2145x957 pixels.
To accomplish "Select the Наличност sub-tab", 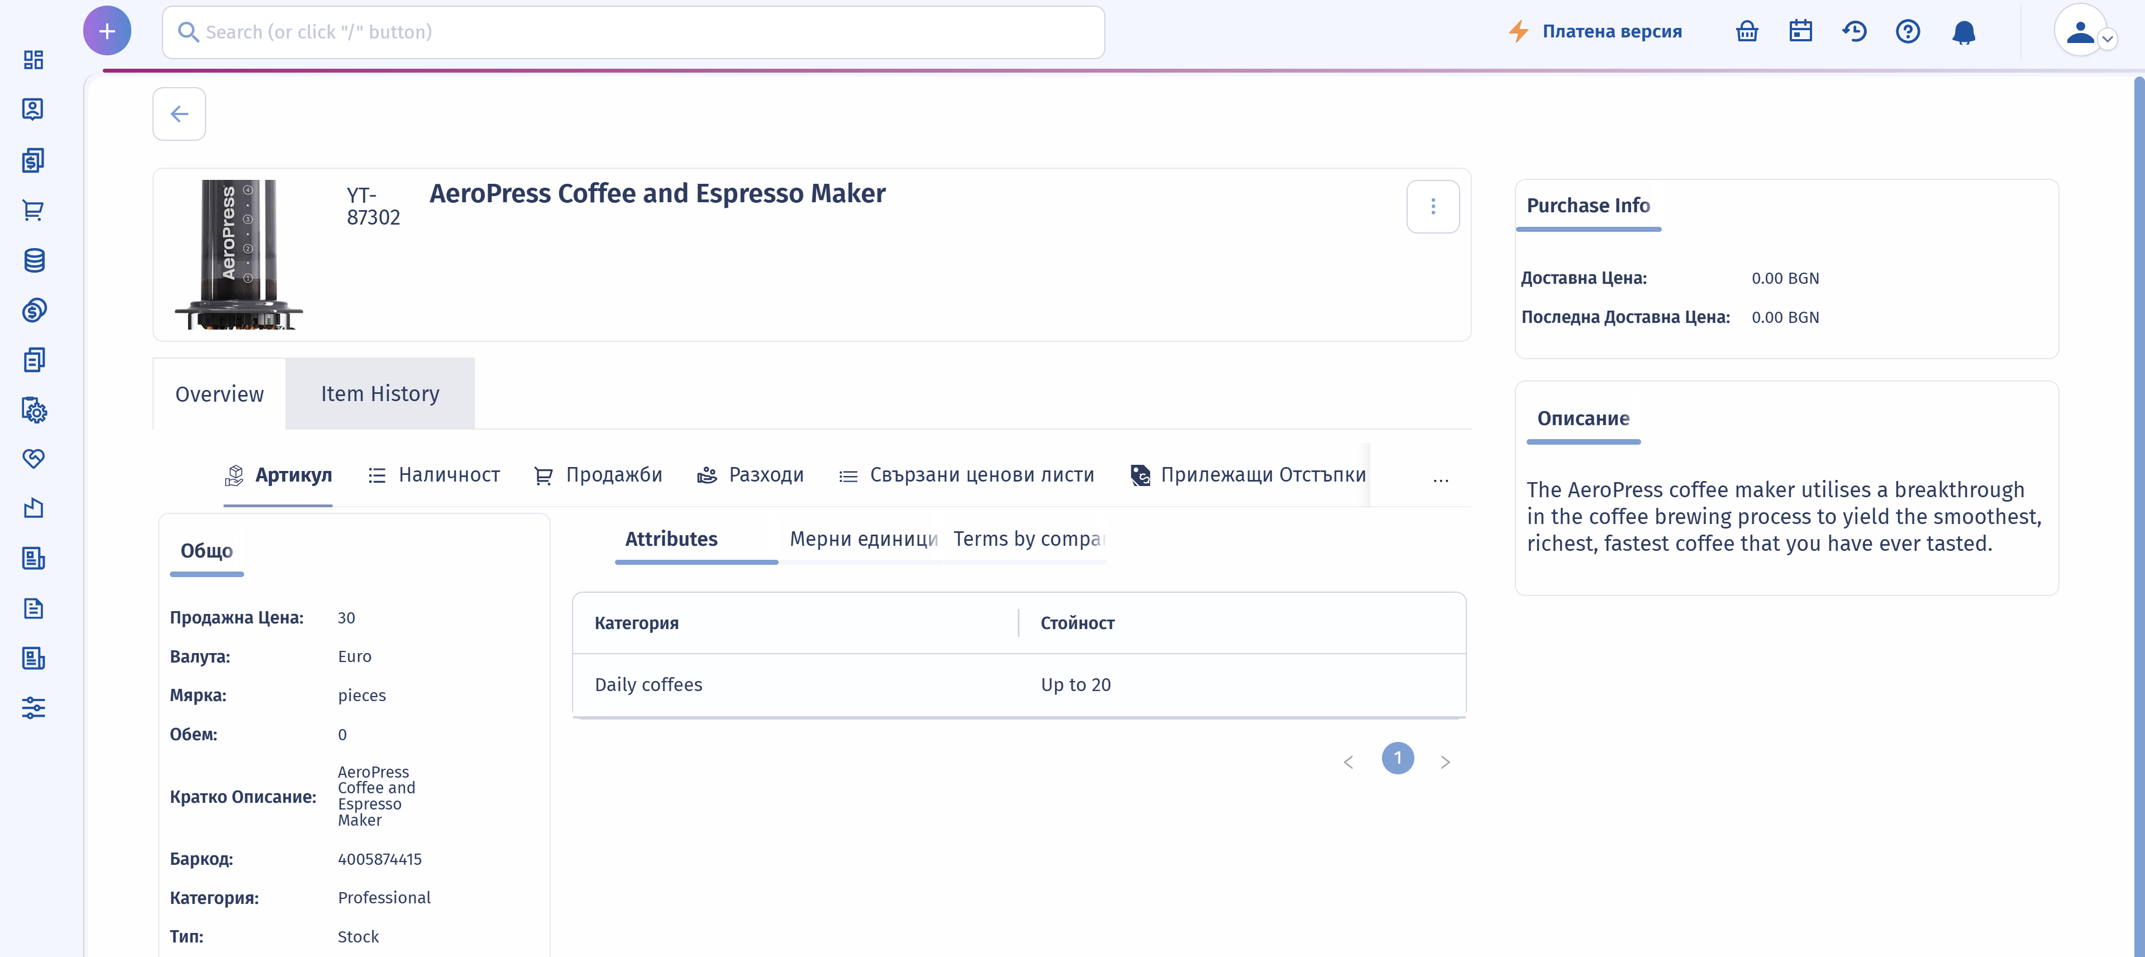I will pos(434,475).
